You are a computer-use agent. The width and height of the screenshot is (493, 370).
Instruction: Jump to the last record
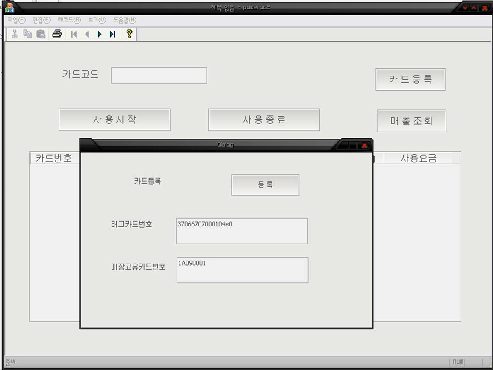[112, 34]
